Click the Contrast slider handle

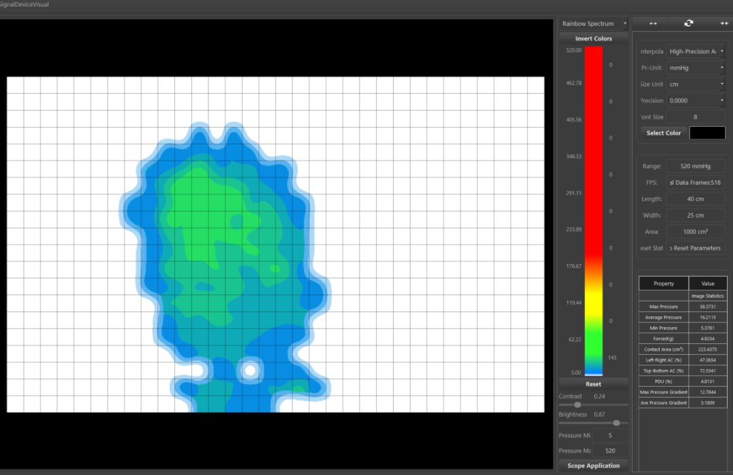578,404
